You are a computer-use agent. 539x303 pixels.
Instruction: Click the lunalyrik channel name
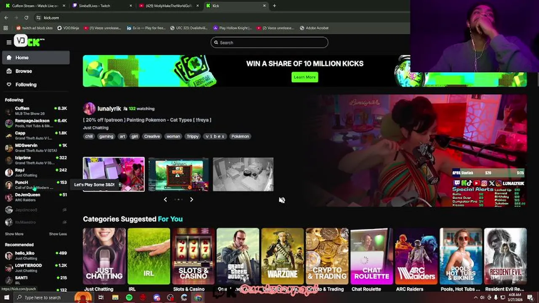point(109,109)
